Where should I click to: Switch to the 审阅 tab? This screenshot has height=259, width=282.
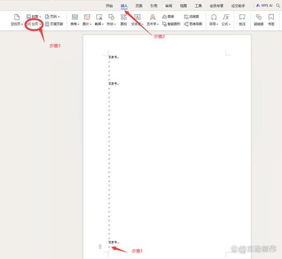coord(168,6)
